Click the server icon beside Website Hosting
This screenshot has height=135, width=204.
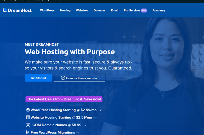(28, 117)
